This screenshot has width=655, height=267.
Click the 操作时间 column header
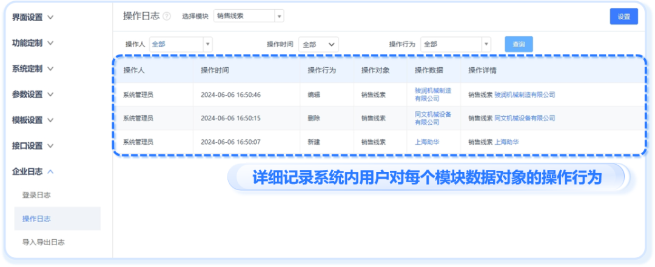click(x=215, y=70)
